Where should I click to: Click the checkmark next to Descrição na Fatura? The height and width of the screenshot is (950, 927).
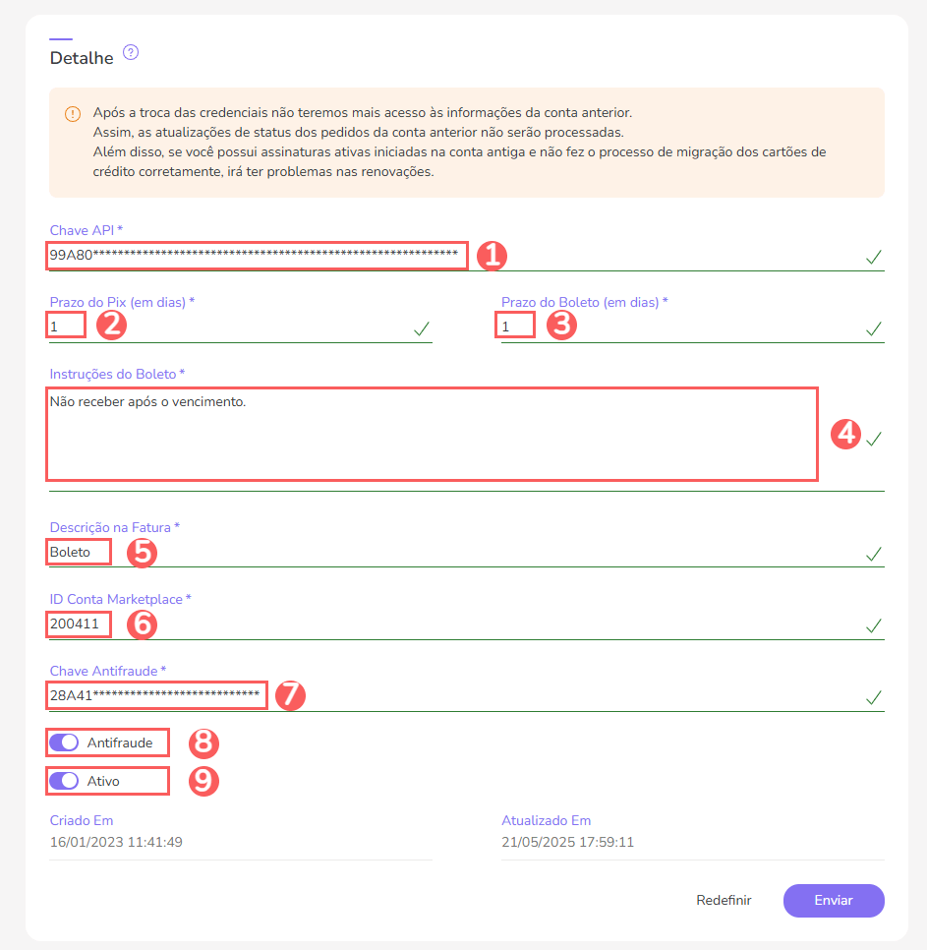(873, 554)
